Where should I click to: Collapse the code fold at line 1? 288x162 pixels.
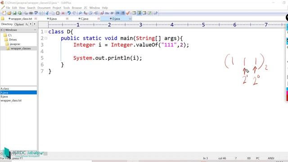click(x=46, y=31)
